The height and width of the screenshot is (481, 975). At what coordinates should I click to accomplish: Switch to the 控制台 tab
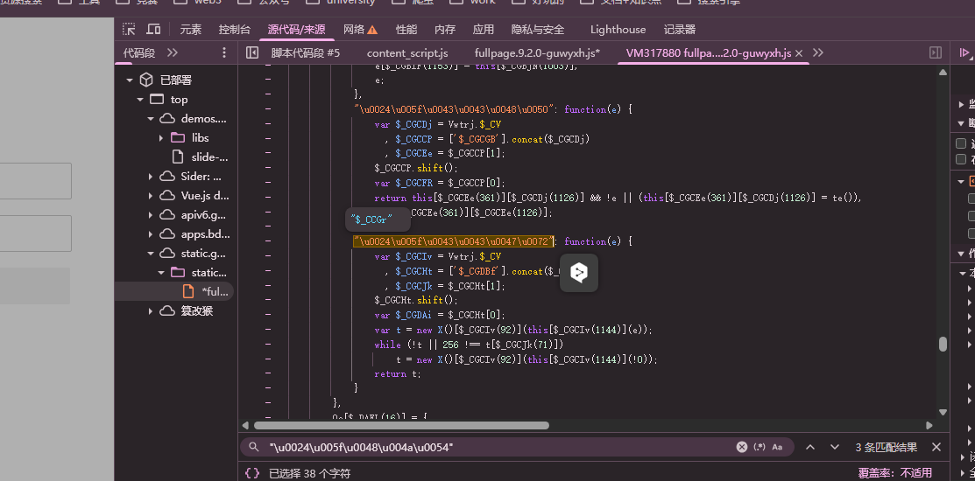coord(235,29)
